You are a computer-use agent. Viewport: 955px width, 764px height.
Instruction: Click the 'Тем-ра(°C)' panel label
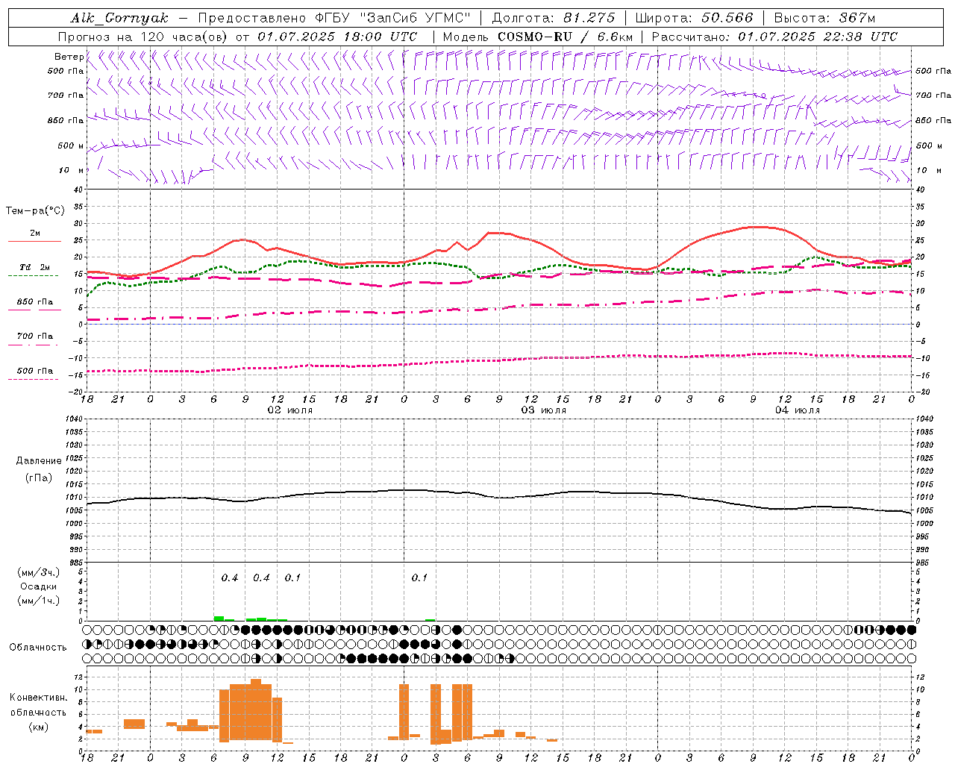pyautogui.click(x=35, y=211)
